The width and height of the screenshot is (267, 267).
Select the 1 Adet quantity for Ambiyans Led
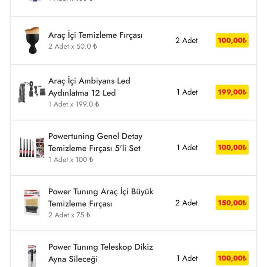187,92
